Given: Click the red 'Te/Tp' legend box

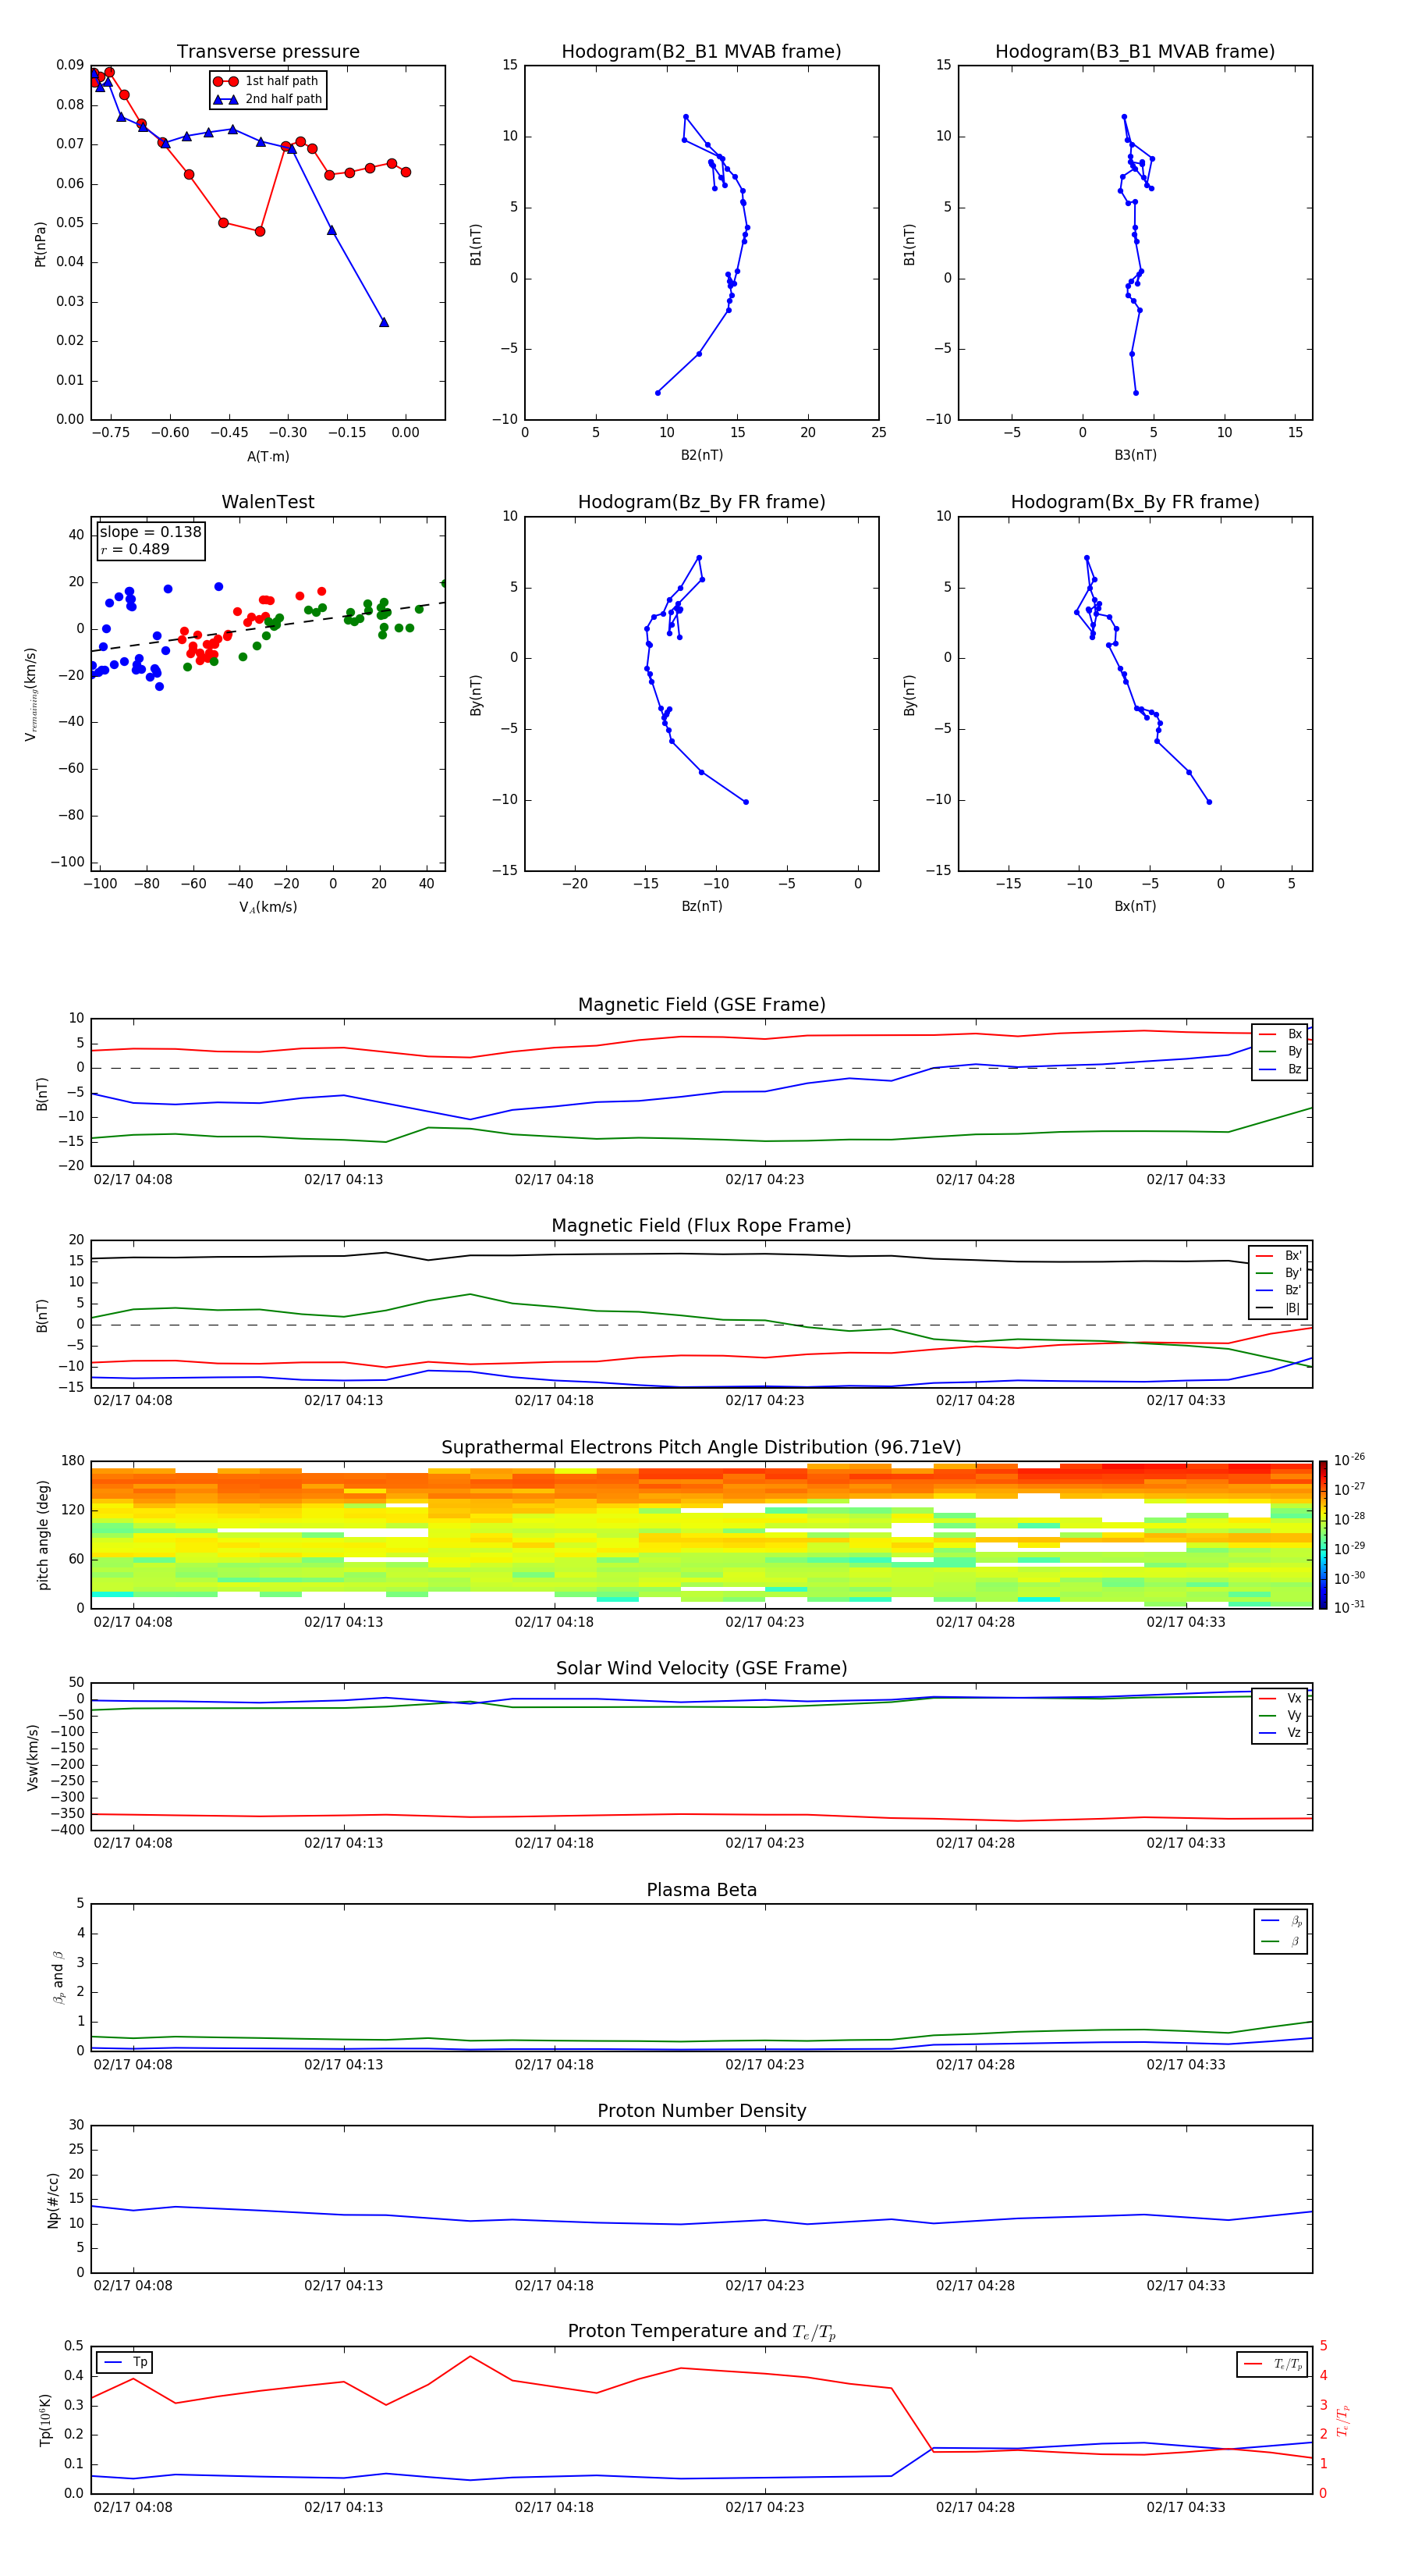Looking at the screenshot, I should tap(1272, 2364).
